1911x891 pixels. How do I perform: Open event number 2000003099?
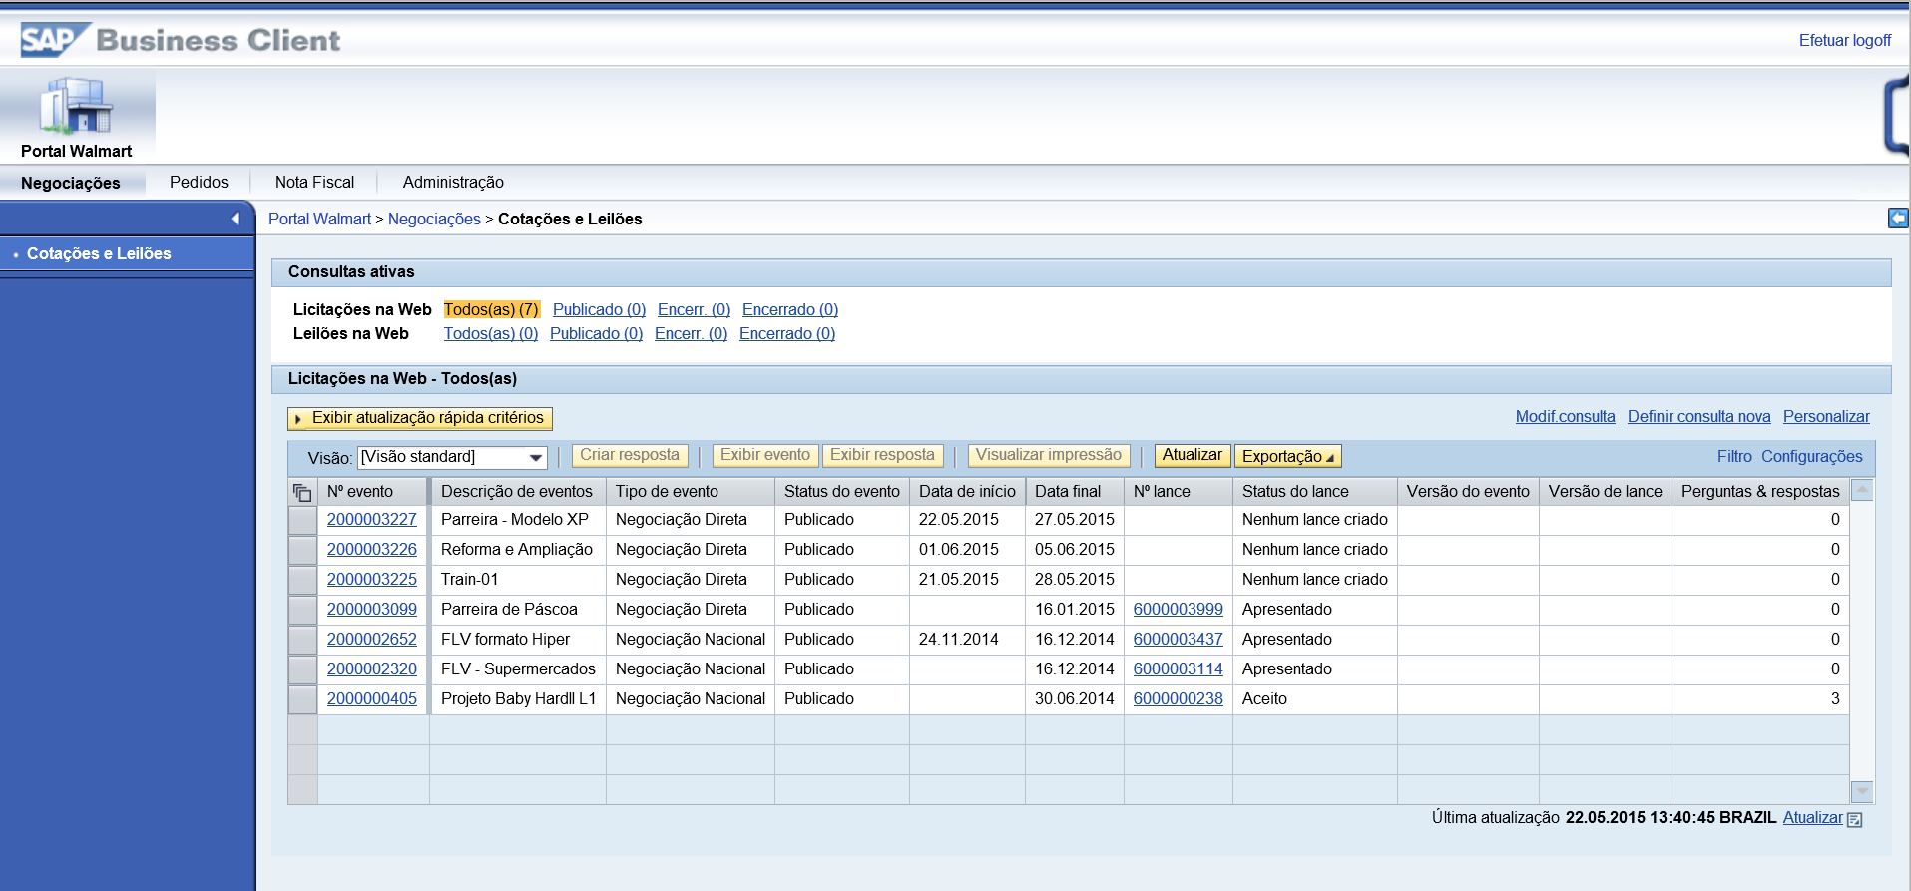click(x=372, y=609)
